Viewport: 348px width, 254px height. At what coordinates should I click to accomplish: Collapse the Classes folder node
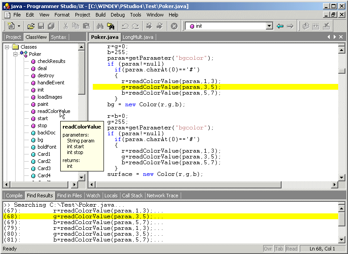click(7, 47)
